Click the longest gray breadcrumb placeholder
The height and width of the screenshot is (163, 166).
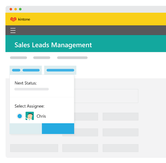[72, 58]
